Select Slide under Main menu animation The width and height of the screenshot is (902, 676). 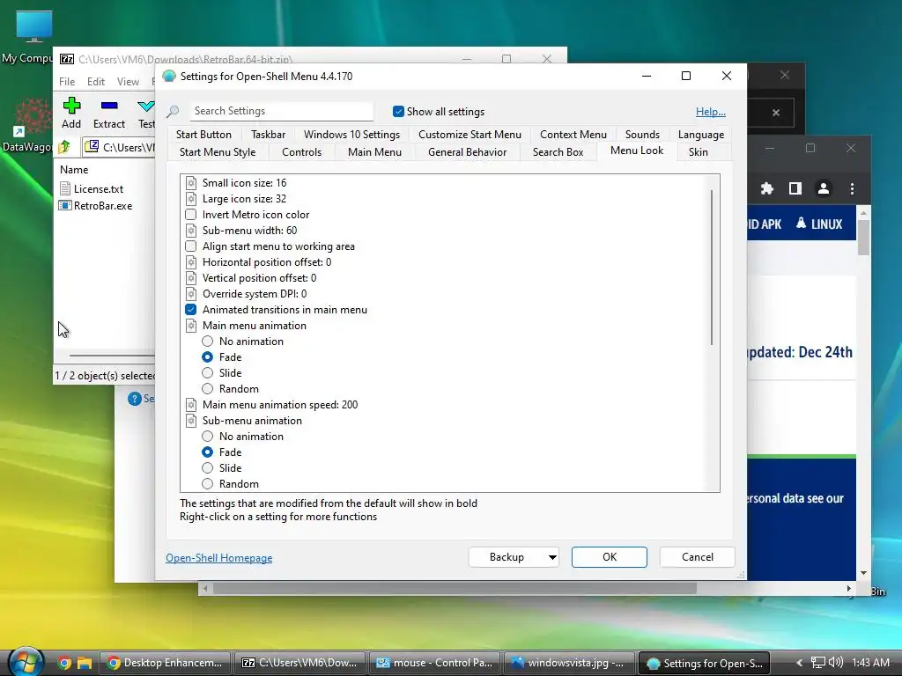208,373
